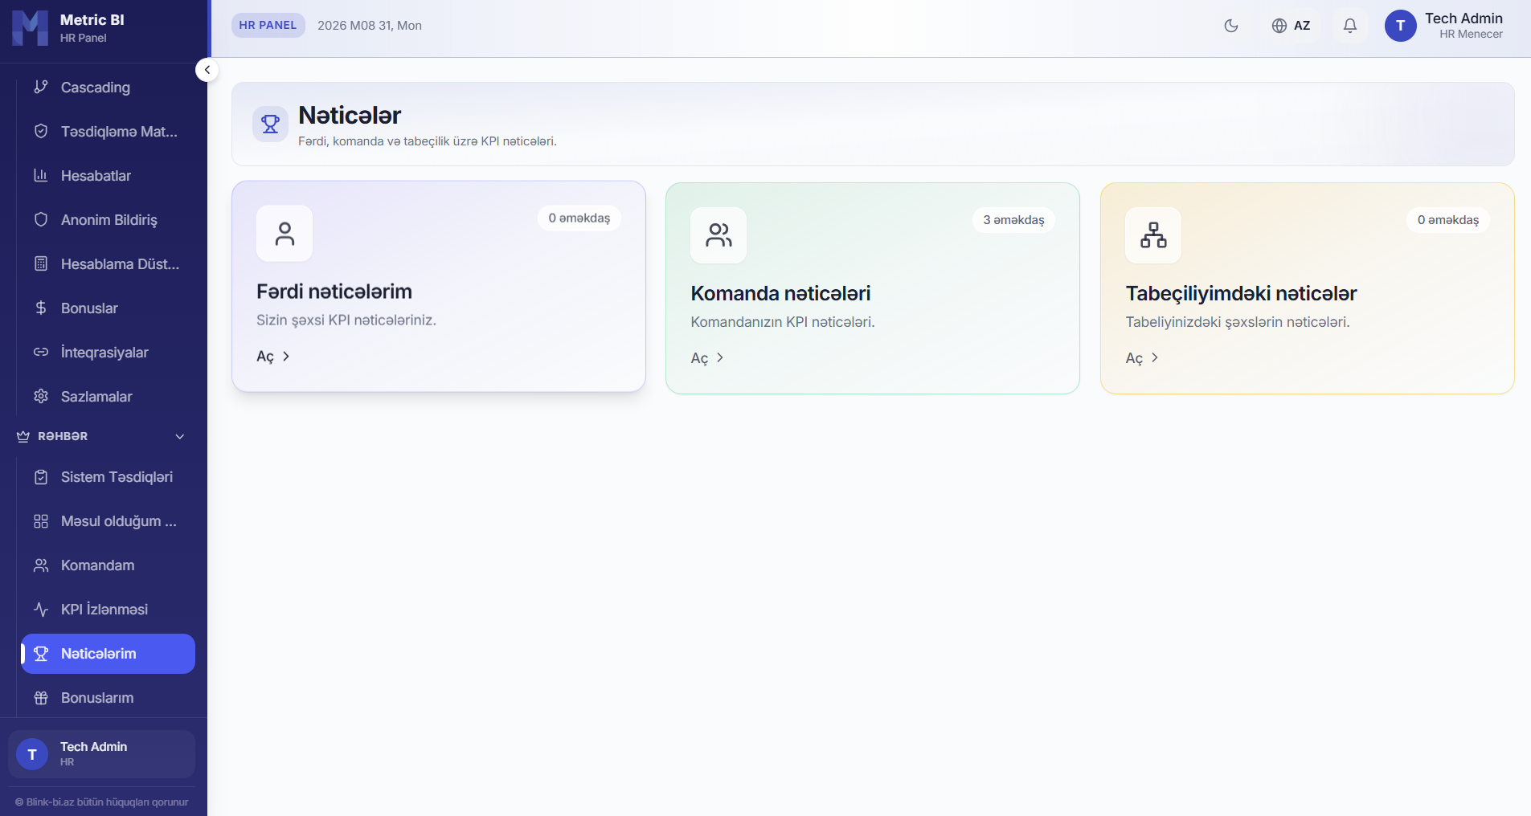Click the Anonim Bildiriş shield icon
This screenshot has width=1531, height=816.
pyautogui.click(x=41, y=219)
